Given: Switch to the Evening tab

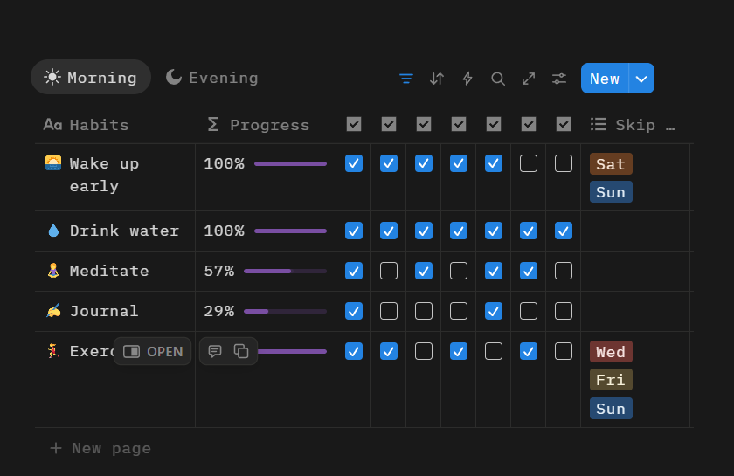Looking at the screenshot, I should (212, 78).
